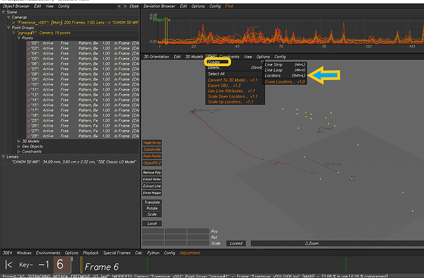Image resolution: width=424 pixels, height=278 pixels.
Task: Expand the 3D Models node
Action: click(x=19, y=141)
